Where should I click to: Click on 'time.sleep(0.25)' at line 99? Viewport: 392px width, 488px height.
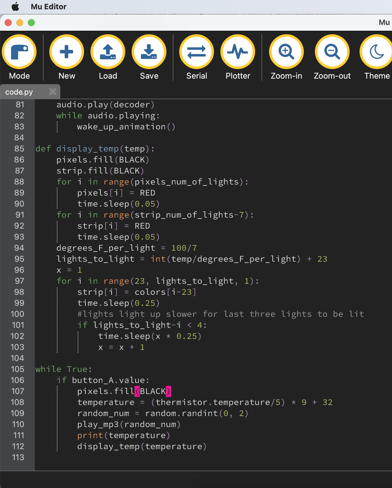tap(118, 303)
